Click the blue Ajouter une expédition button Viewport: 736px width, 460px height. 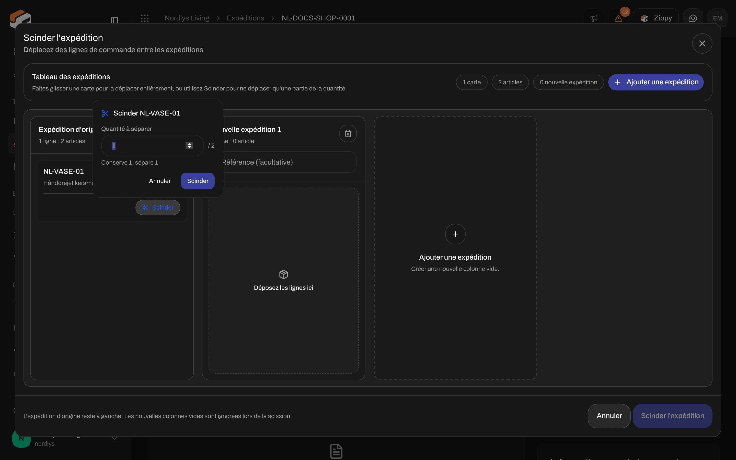click(656, 82)
